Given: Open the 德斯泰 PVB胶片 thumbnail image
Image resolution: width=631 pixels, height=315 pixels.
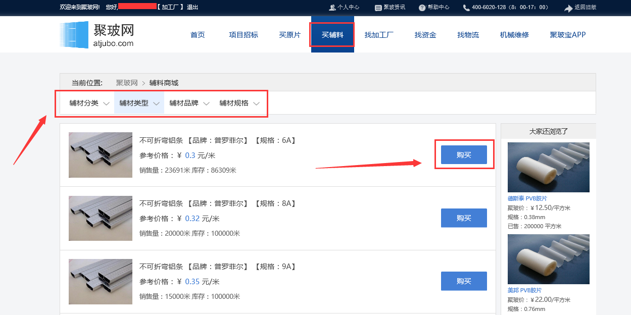Looking at the screenshot, I should 548,167.
